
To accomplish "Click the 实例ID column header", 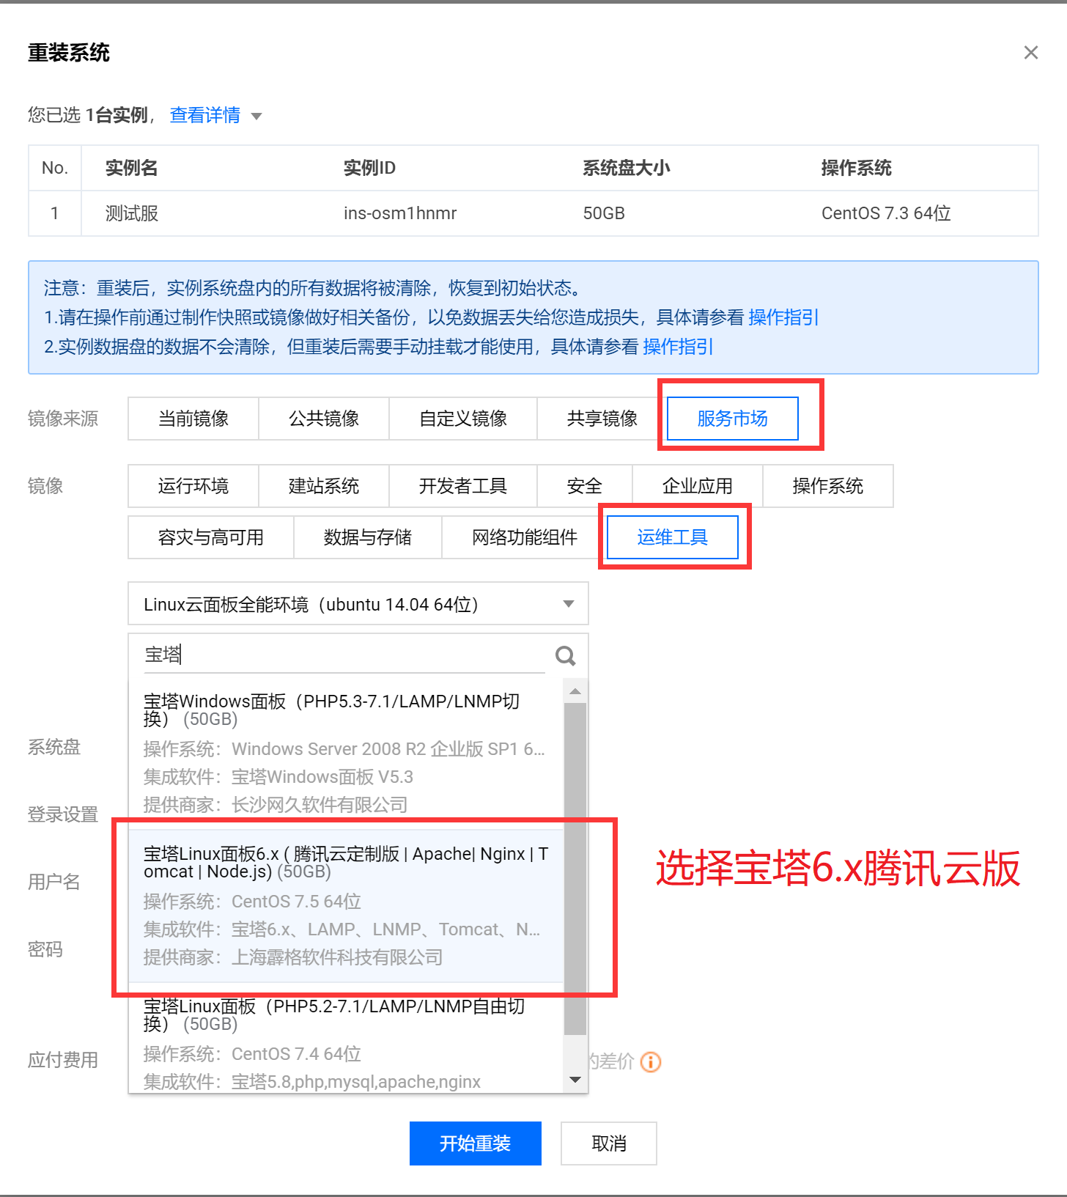I will (369, 168).
